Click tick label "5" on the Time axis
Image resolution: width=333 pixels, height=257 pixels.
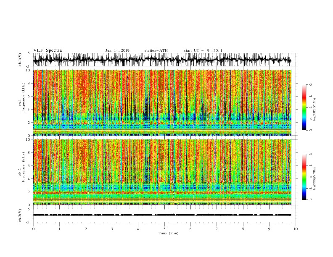164,229
